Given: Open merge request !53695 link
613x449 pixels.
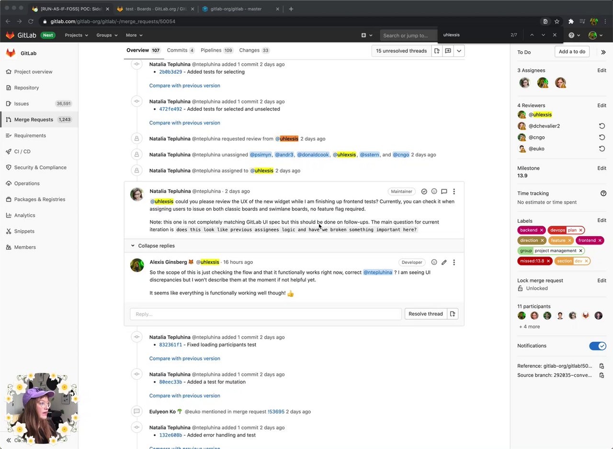Looking at the screenshot, I should pyautogui.click(x=276, y=412).
